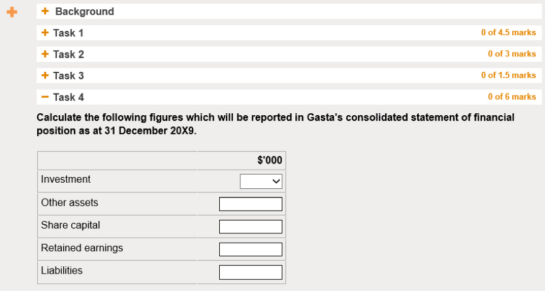This screenshot has width=545, height=291.
Task: Click the Task 4 heading text
Action: pos(68,97)
